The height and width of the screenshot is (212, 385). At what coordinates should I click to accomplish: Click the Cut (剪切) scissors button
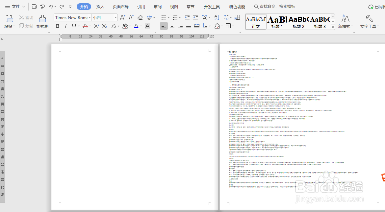click(x=26, y=17)
